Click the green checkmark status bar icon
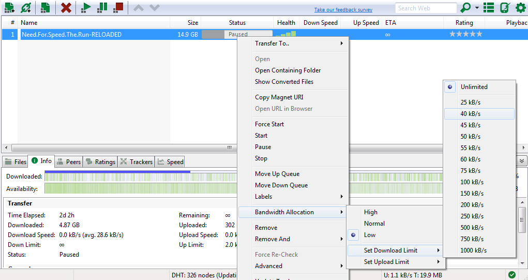The height and width of the screenshot is (280, 528). 512,275
